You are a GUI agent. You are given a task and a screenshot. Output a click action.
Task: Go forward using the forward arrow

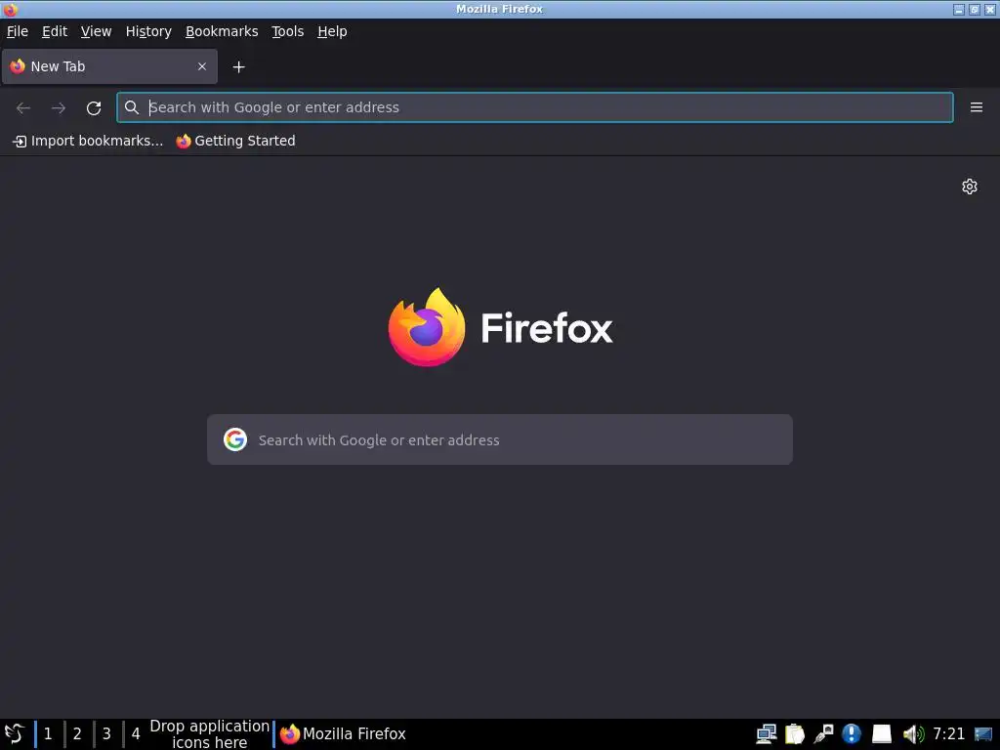(59, 107)
